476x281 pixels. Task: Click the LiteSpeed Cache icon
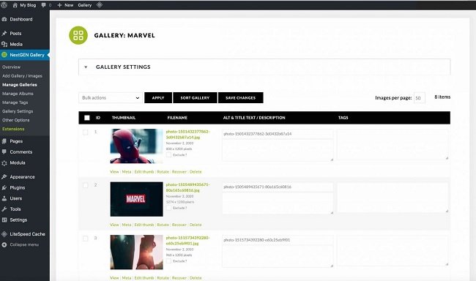(4, 234)
